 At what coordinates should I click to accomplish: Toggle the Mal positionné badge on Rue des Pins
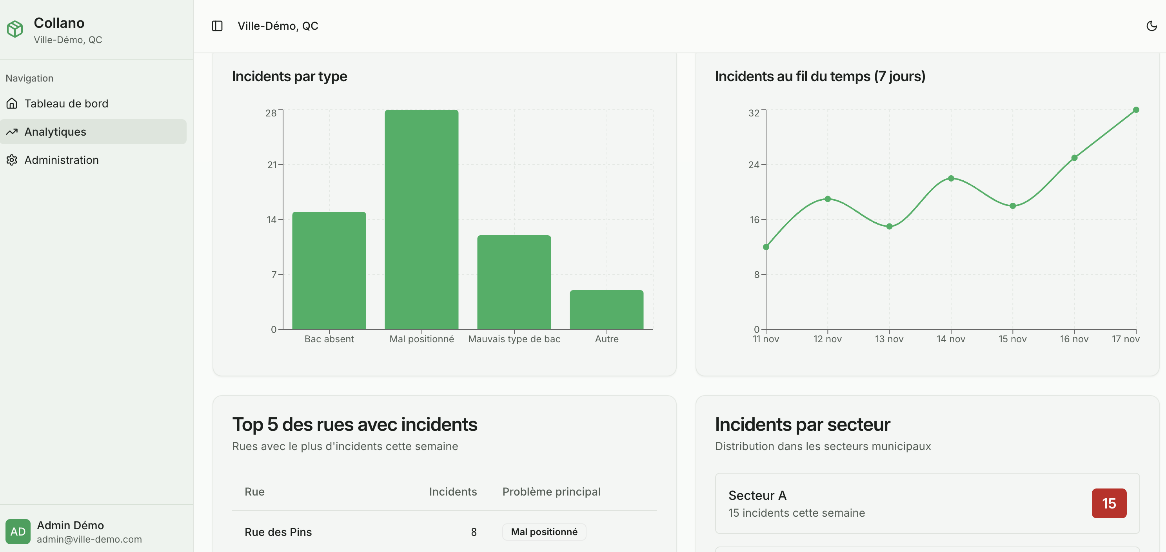(544, 532)
